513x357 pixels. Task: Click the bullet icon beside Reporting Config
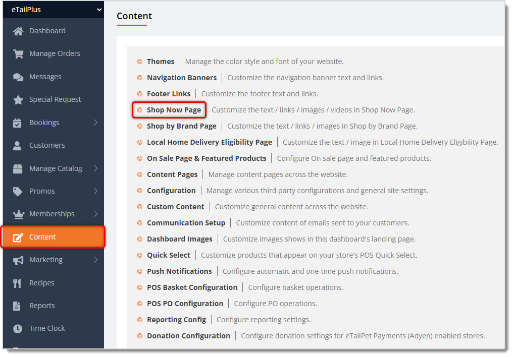pos(140,320)
